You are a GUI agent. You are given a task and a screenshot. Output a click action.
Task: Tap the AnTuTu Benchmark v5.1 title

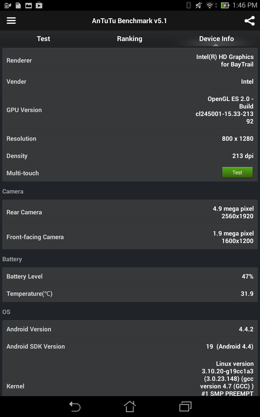point(129,21)
